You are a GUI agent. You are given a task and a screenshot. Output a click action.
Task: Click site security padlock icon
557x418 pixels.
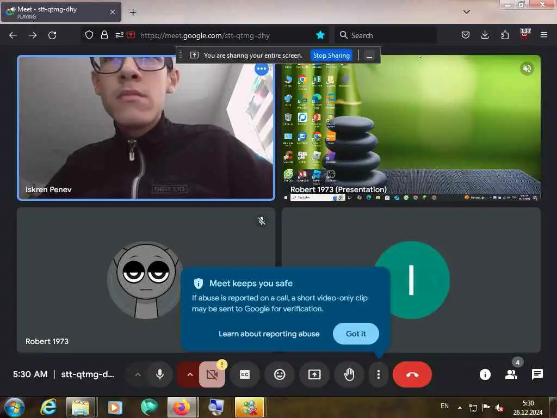point(104,35)
